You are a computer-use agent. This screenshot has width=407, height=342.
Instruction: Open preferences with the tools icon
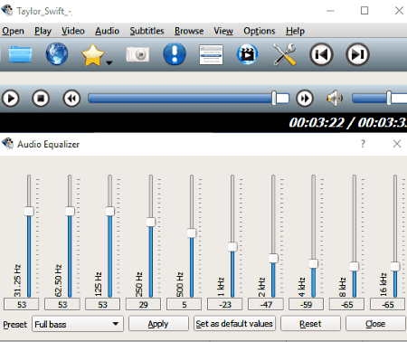284,54
